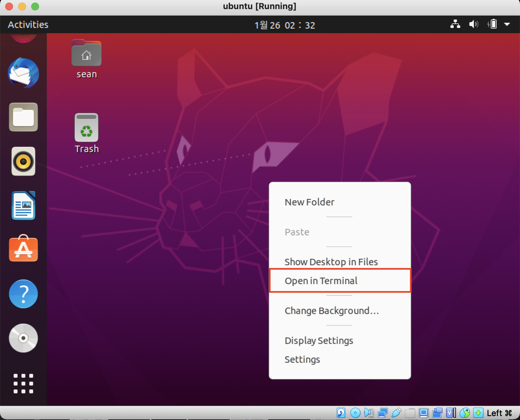Click VirtualBox keyboard capture arrow icon
This screenshot has width=520, height=420.
[478, 413]
